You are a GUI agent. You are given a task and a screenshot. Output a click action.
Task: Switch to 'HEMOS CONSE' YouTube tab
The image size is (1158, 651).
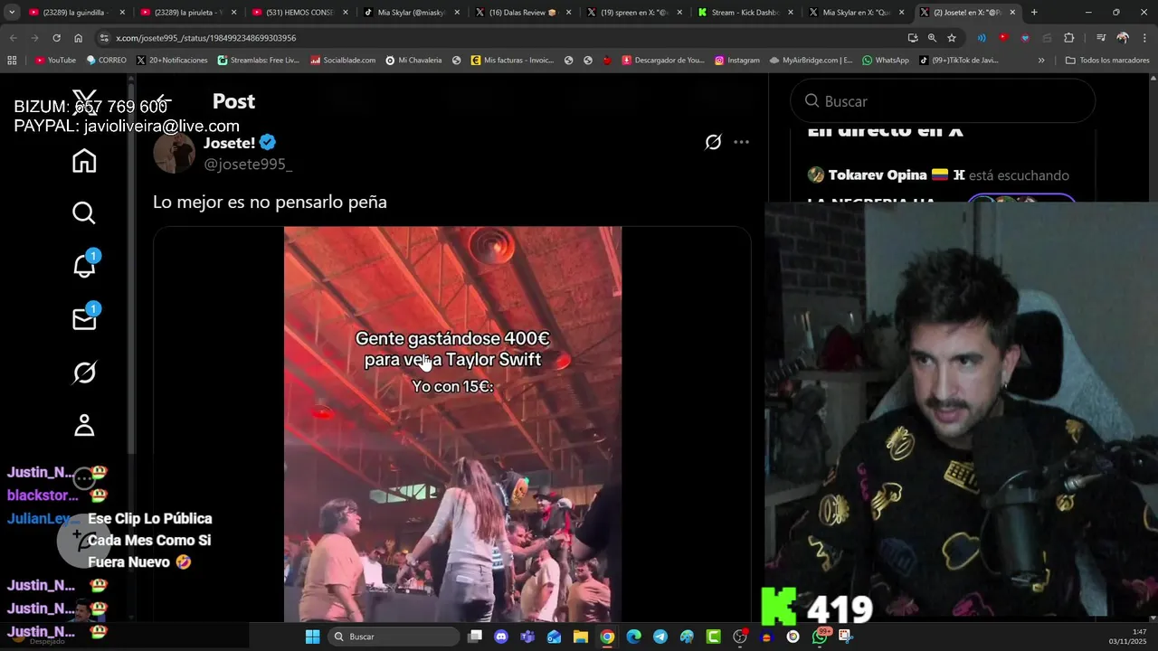[299, 13]
